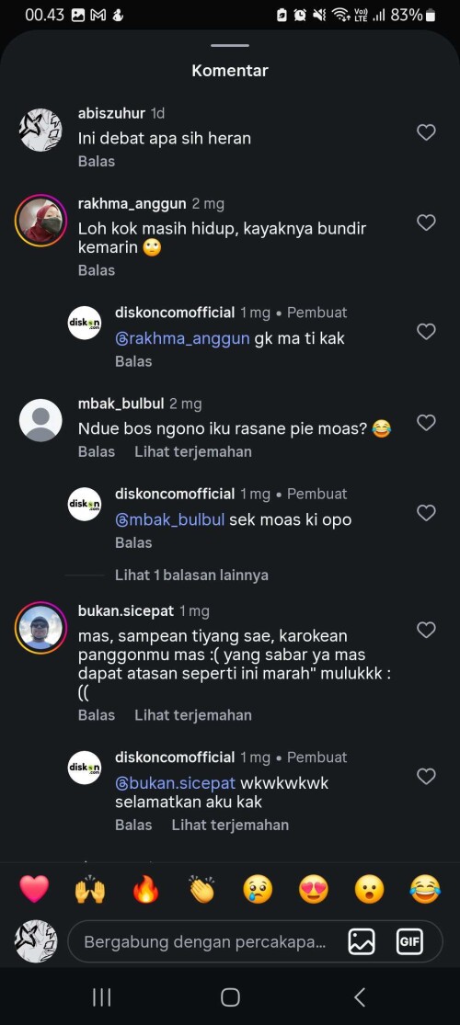Tap the Android back navigation button
460x1025 pixels.
coord(359,997)
